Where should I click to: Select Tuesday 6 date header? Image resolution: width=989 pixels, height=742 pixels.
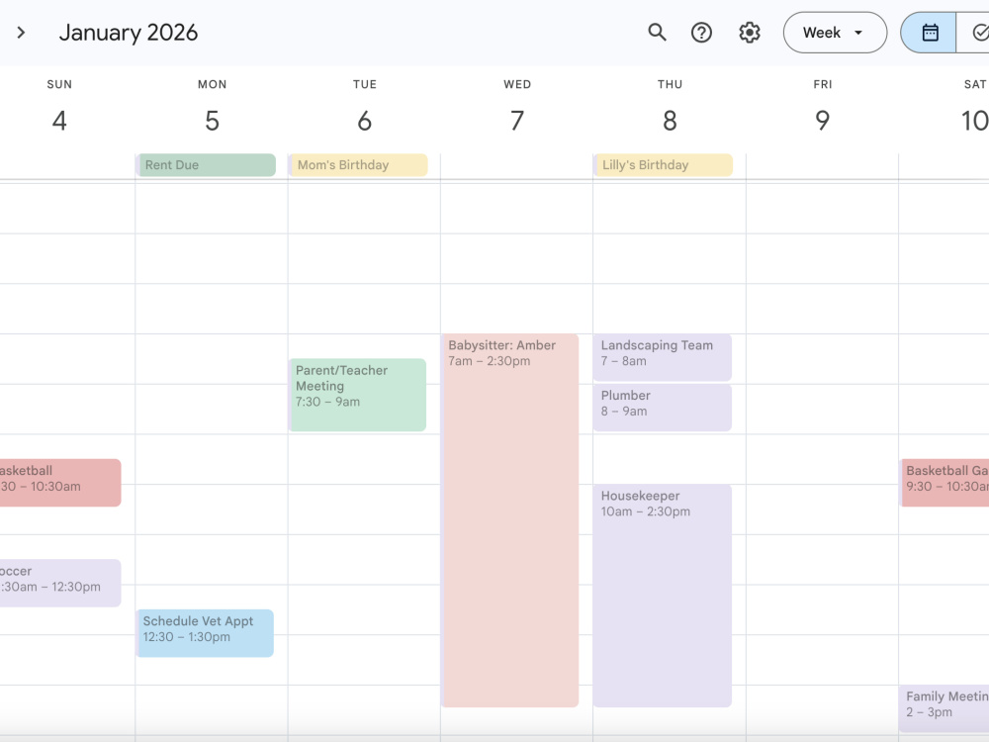365,121
